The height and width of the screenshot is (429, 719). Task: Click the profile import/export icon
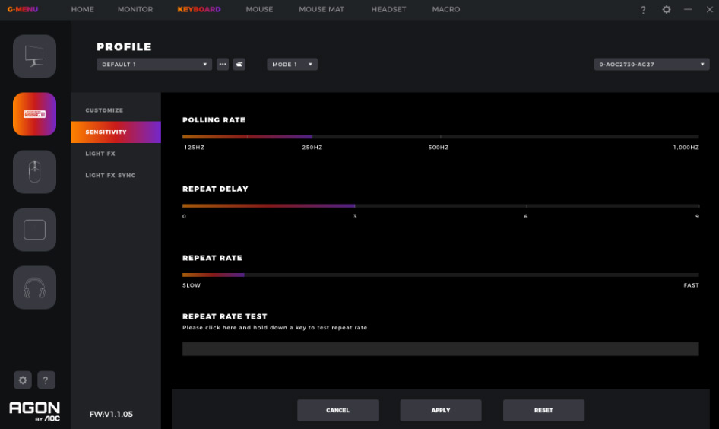239,64
